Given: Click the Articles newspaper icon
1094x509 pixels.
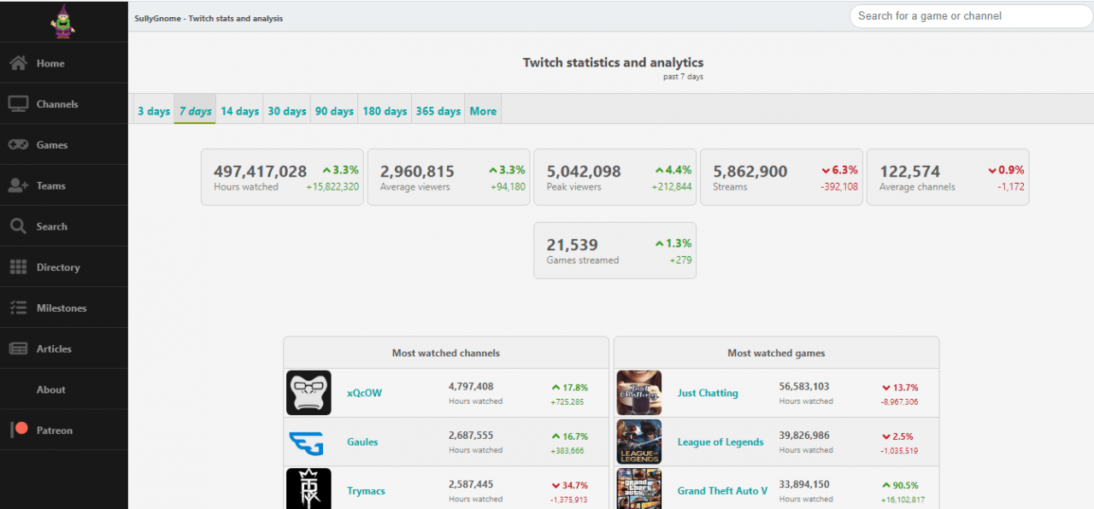Looking at the screenshot, I should click(18, 348).
